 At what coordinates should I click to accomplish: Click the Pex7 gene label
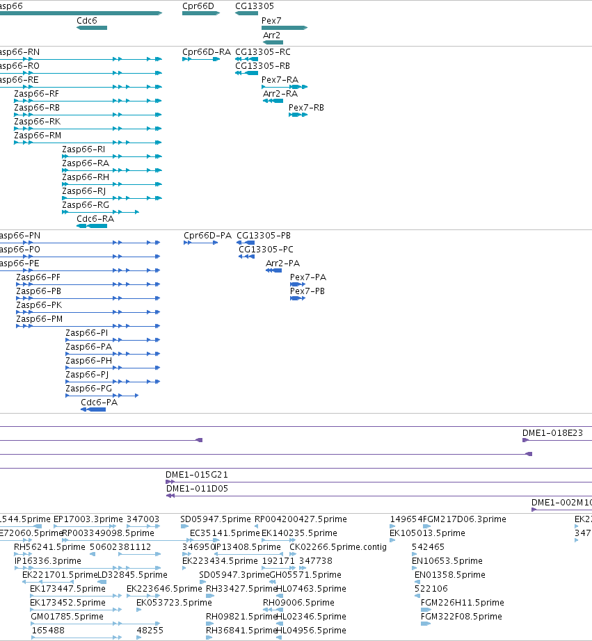click(271, 21)
